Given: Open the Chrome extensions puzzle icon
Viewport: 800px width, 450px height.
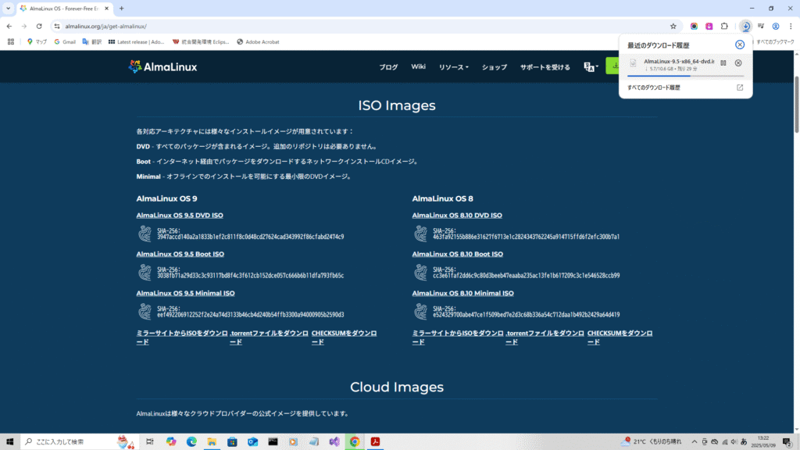Looking at the screenshot, I should 724,26.
